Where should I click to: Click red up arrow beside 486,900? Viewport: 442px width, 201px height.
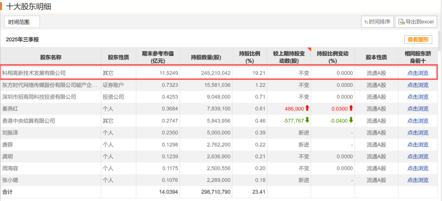pyautogui.click(x=307, y=108)
